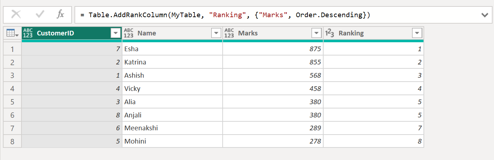Select the Ranking column header
Viewport: 494px width, 160px height.
click(372, 33)
